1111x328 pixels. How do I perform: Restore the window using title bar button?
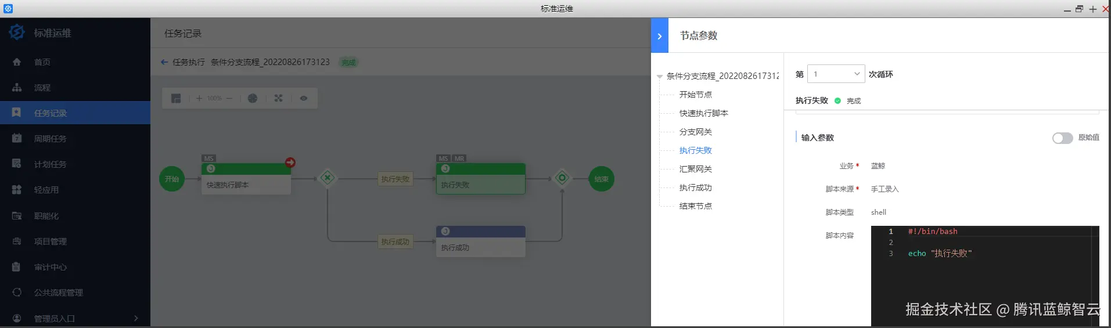tap(1080, 9)
